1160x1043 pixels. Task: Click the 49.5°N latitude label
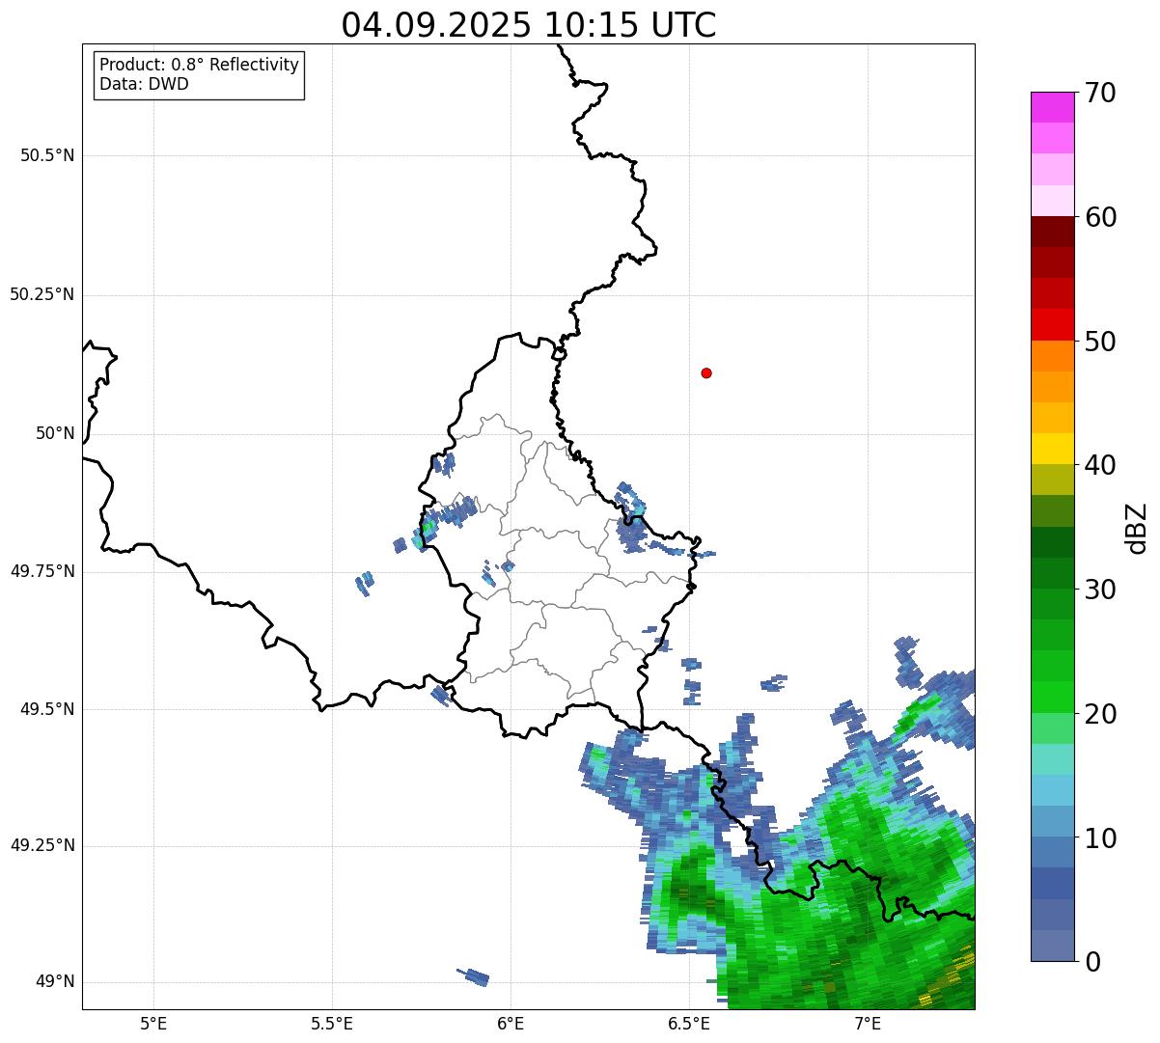coord(47,709)
